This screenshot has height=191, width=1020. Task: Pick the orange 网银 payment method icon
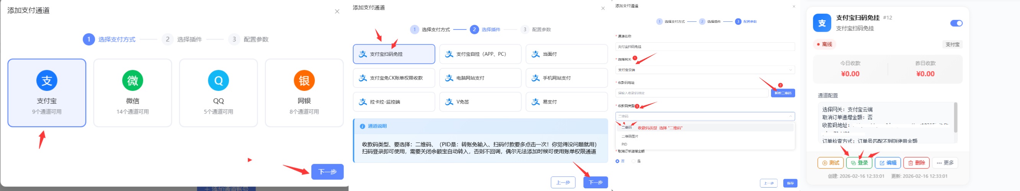304,81
